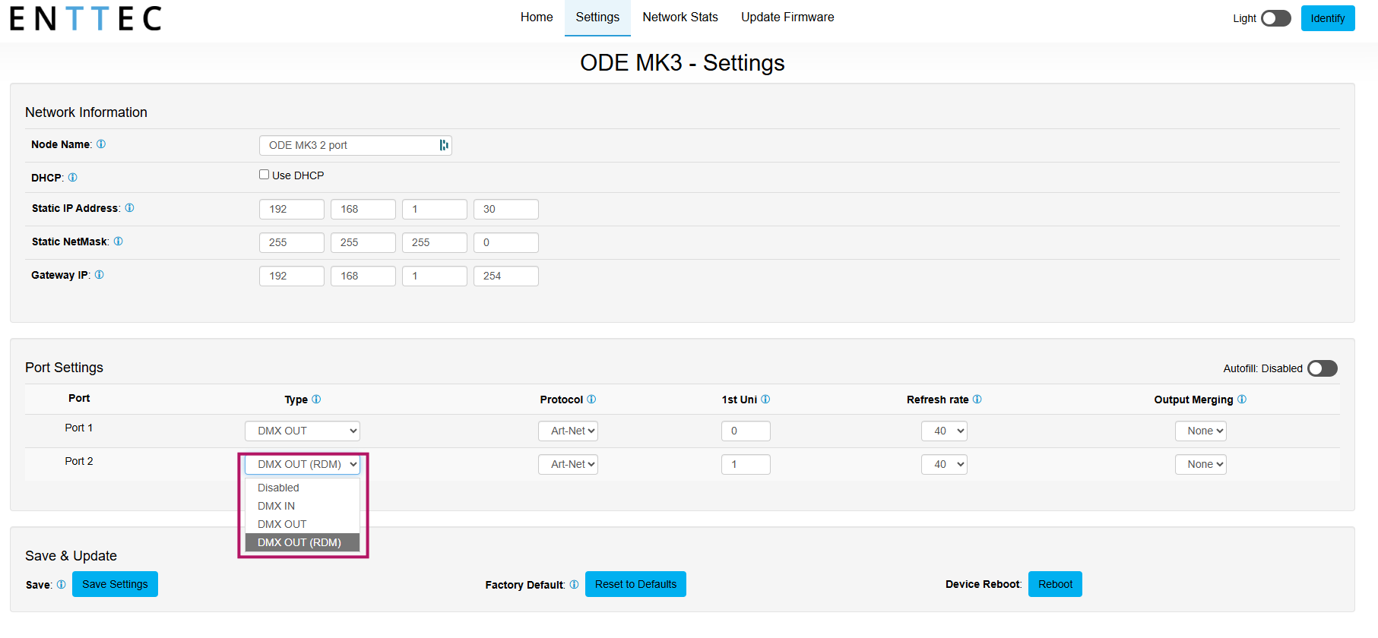Show the Static NetMask info icon
Image resolution: width=1378 pixels, height=638 pixels.
(118, 242)
